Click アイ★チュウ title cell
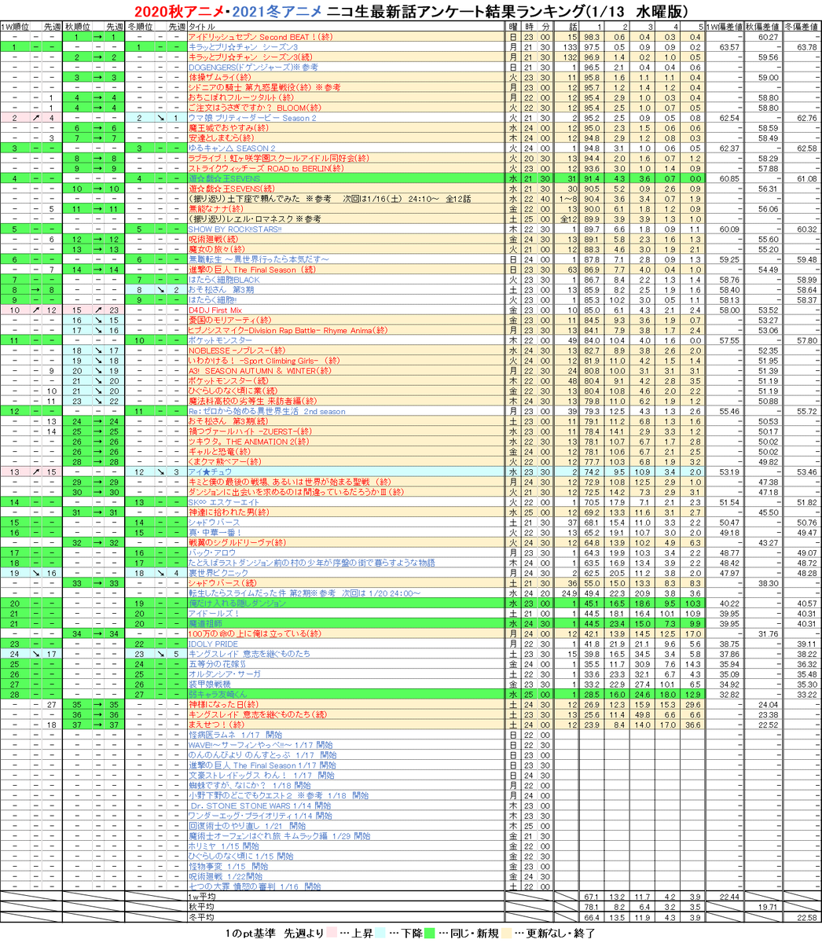This screenshot has width=822, height=943. [x=206, y=473]
